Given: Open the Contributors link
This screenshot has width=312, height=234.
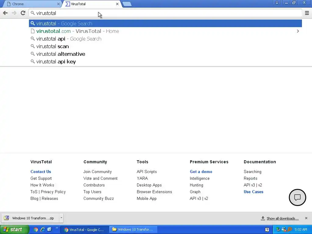Looking at the screenshot, I should (x=94, y=185).
